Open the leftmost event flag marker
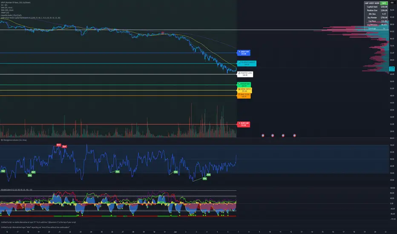Image resolution: width=397 pixels, height=234 pixels. pos(263,135)
